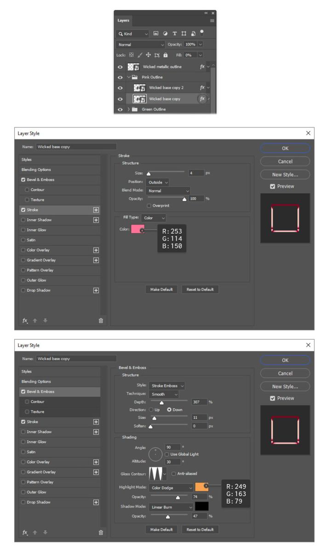Filter layers by adjustment layers icon

pos(165,34)
